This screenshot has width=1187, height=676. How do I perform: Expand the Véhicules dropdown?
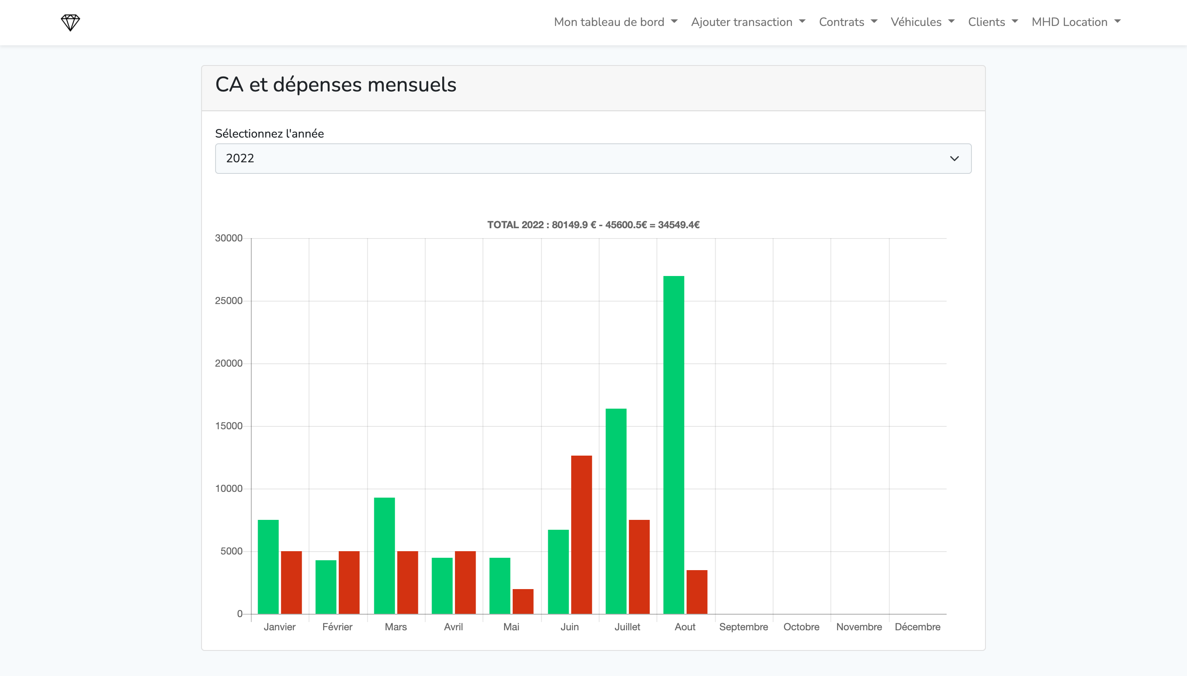pos(923,22)
